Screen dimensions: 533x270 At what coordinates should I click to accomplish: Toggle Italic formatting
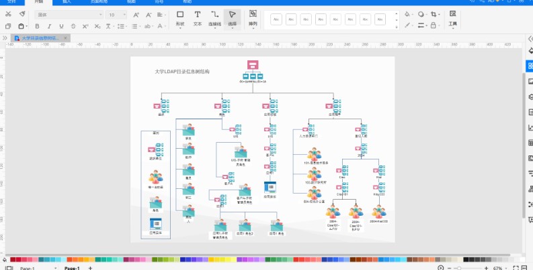[49, 26]
